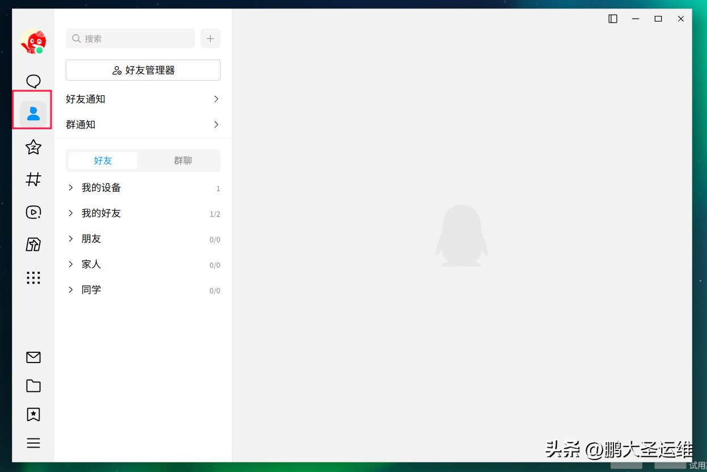The image size is (707, 472).
Task: Click the search box
Action: coord(130,39)
